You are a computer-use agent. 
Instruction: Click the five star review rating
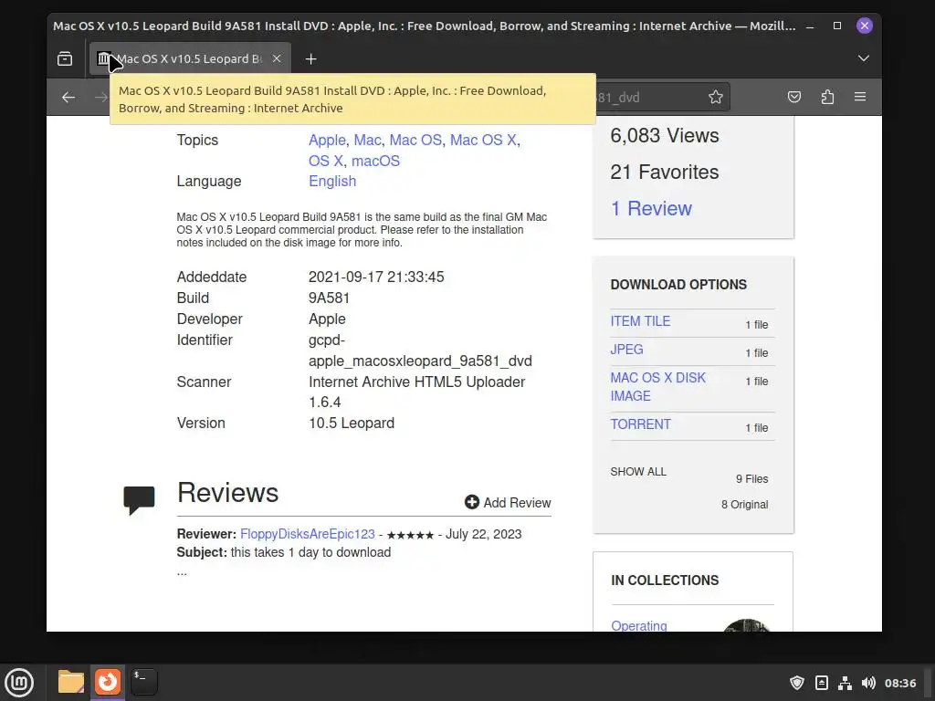tap(410, 535)
